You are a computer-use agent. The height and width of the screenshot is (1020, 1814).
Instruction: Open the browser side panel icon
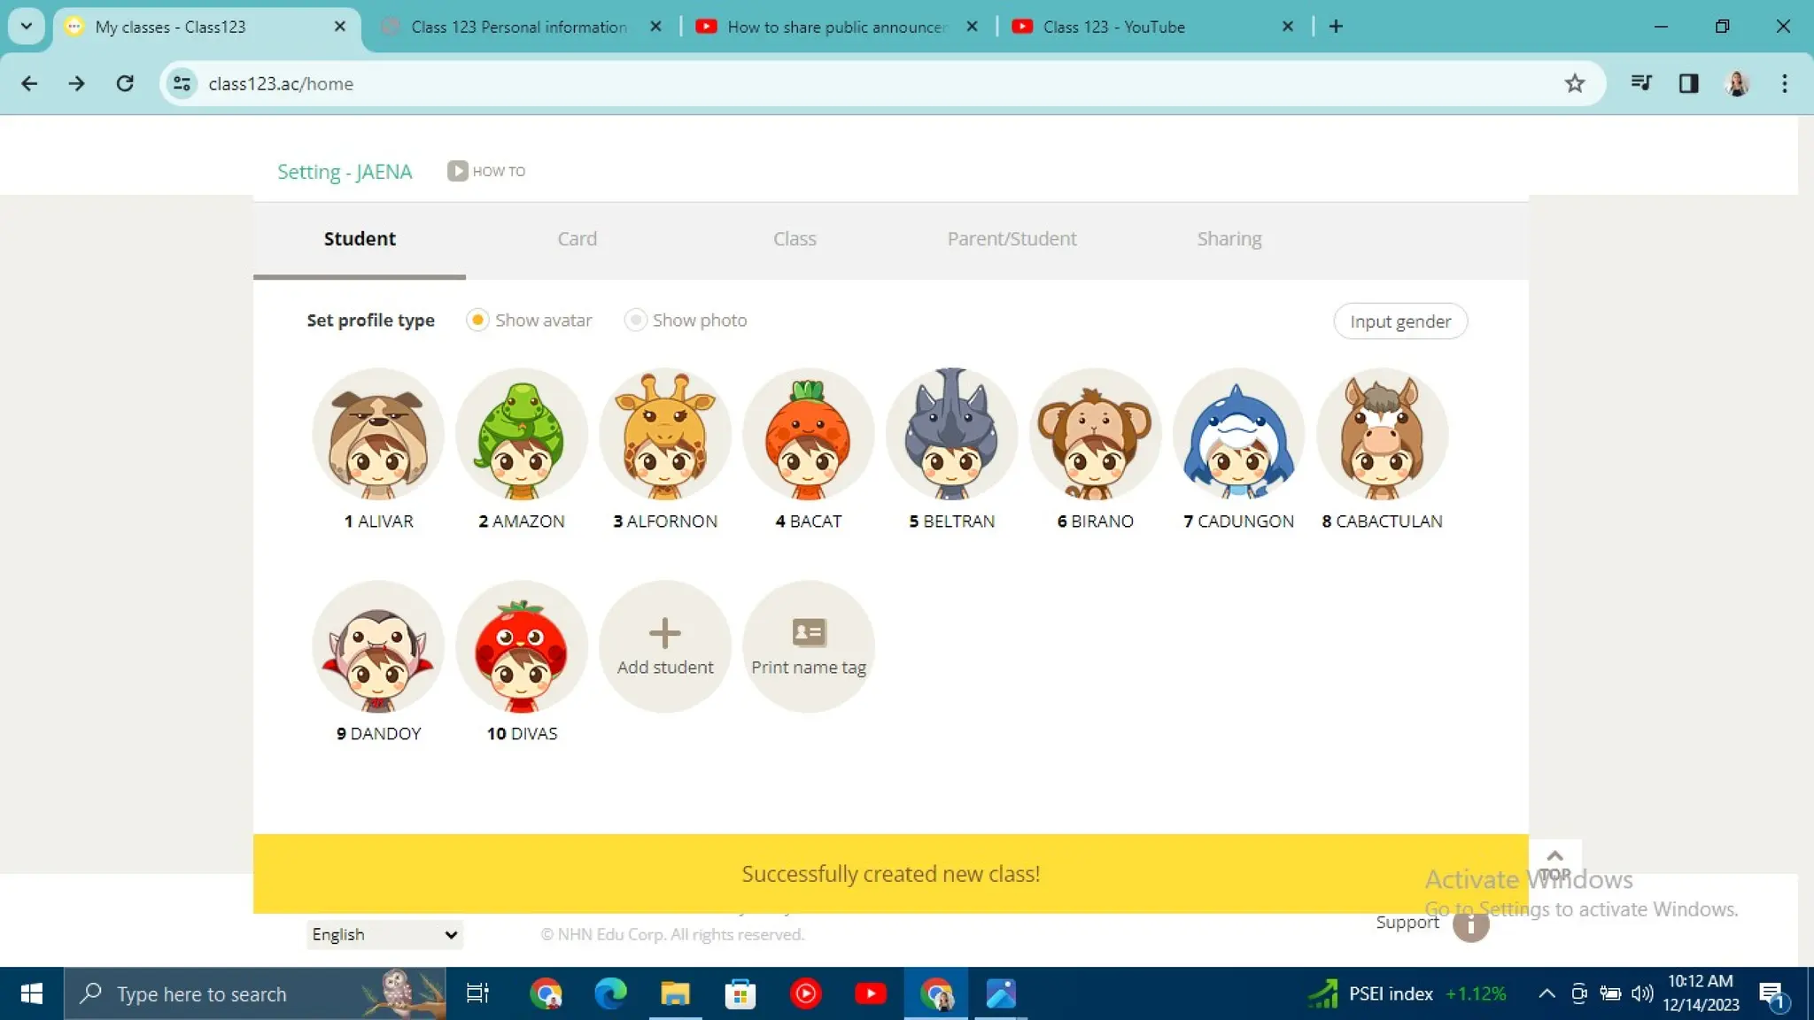1688,83
